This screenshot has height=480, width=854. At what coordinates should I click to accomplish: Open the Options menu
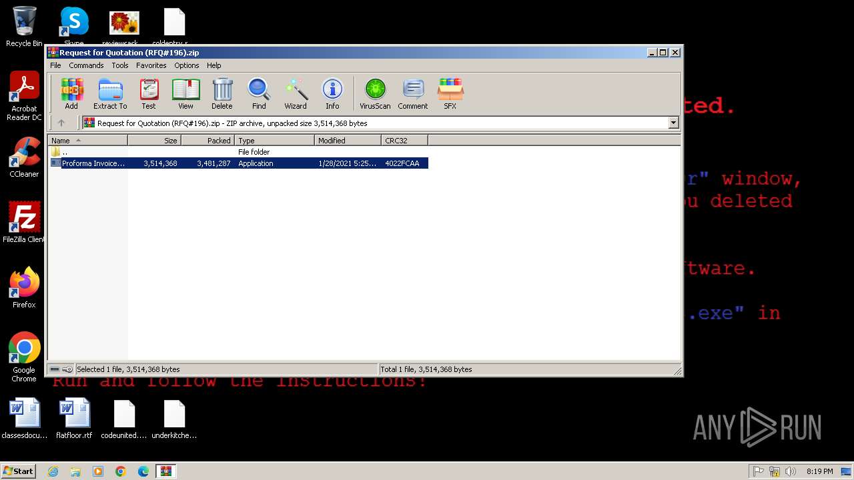pos(187,65)
